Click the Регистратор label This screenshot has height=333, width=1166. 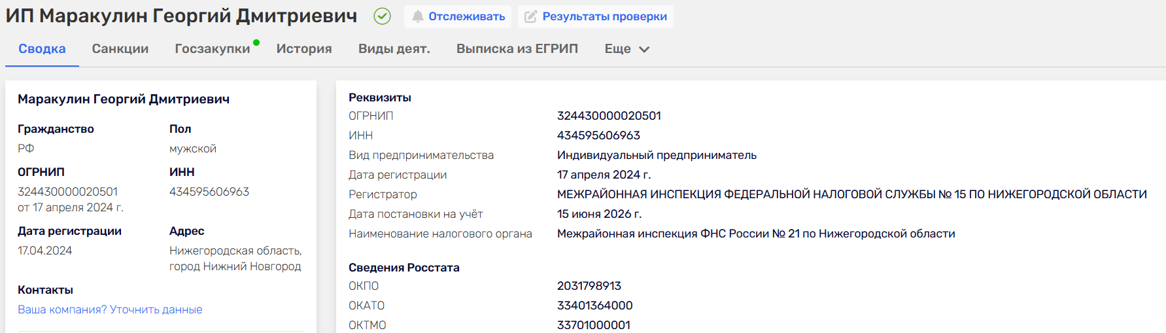pyautogui.click(x=383, y=194)
